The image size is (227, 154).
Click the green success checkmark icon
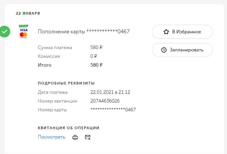click(5, 32)
